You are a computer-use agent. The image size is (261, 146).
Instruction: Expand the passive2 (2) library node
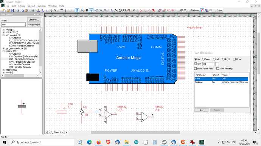(3, 70)
